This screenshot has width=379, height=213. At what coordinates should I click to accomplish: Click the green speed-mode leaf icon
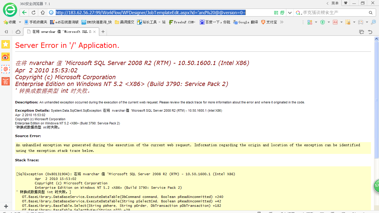(x=282, y=13)
